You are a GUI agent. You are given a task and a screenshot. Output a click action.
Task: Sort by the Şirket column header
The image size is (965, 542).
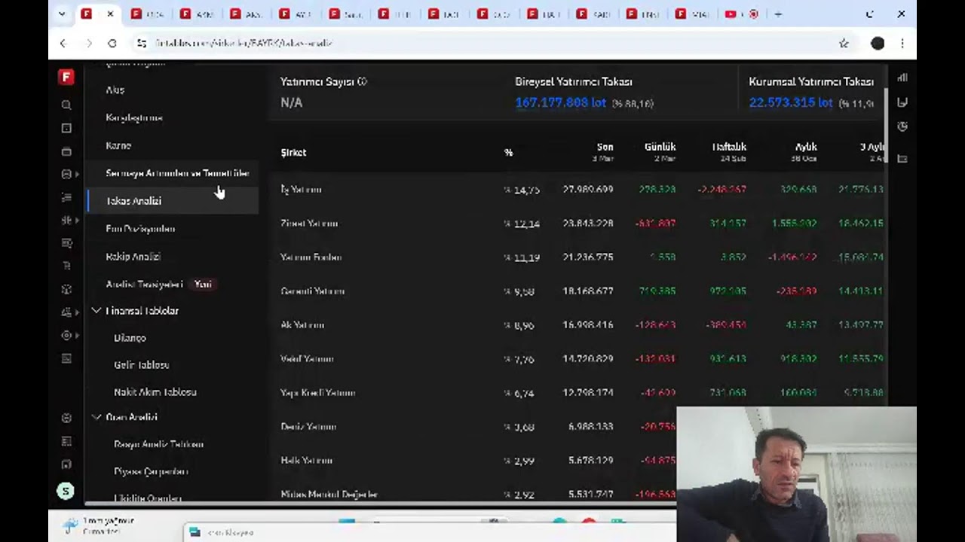click(293, 152)
